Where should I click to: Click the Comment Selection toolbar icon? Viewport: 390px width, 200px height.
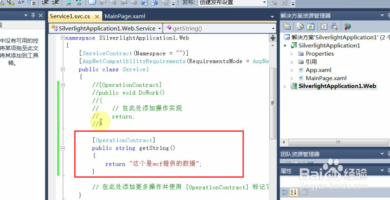pos(69,3)
